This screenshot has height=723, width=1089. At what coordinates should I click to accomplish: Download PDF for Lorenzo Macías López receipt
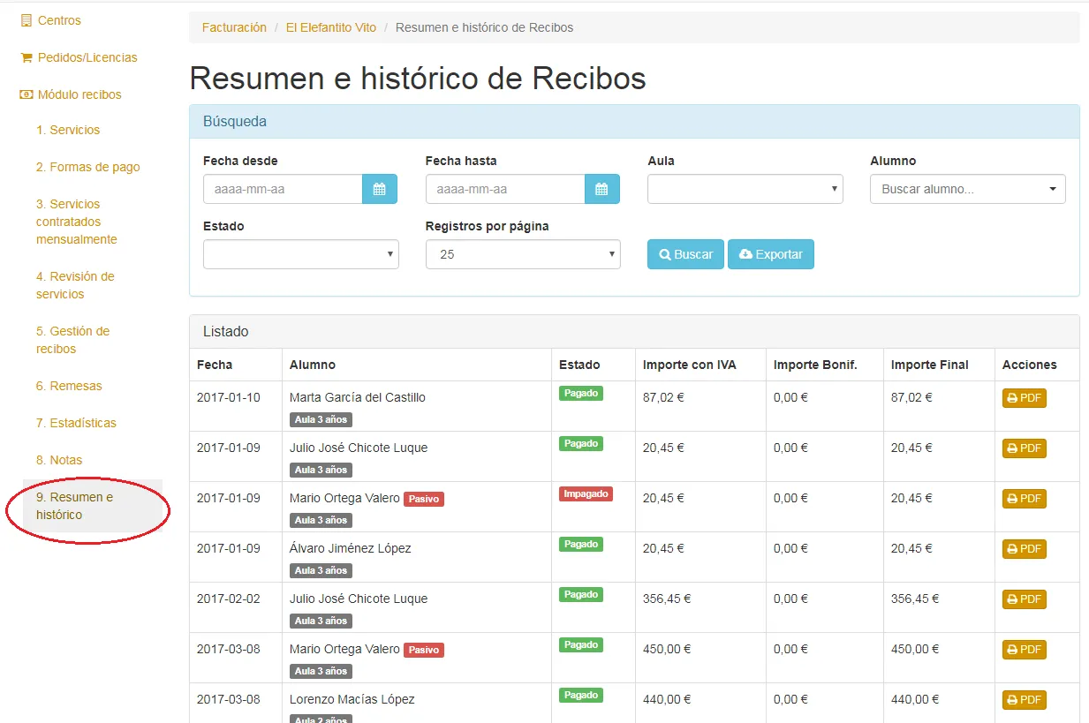click(1024, 700)
